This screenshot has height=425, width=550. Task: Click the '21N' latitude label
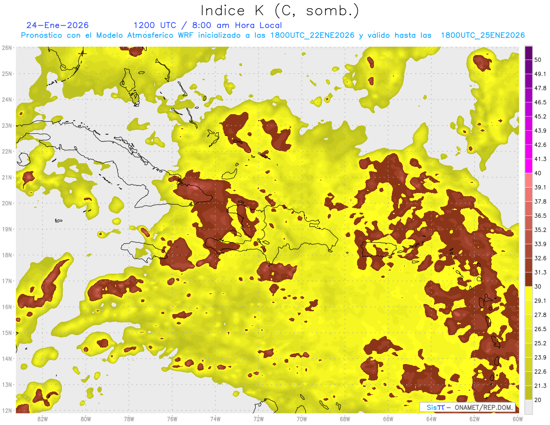pos(7,177)
